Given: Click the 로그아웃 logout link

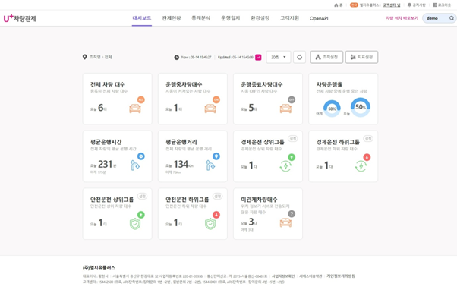Looking at the screenshot, I should click(x=442, y=5).
